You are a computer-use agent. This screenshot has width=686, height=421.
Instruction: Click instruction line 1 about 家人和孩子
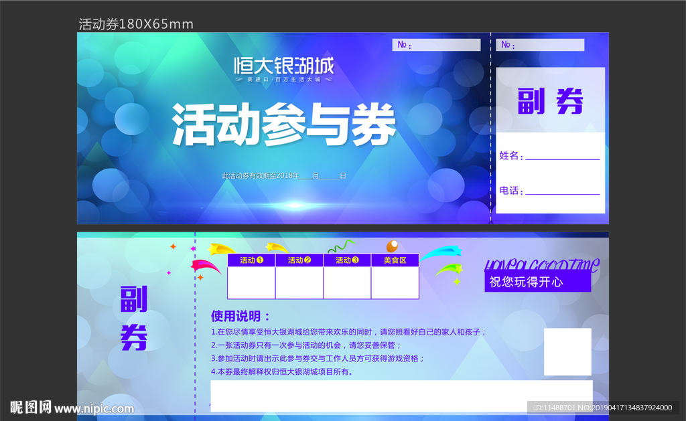[x=348, y=332]
